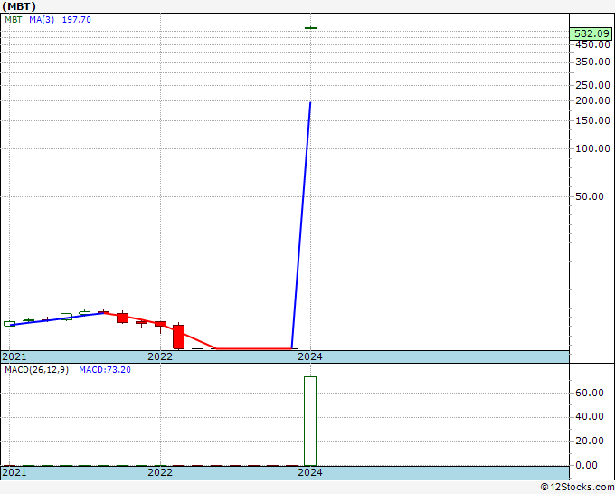Click the 200.00 price axis label
Screen dimensions: 615x494
click(x=592, y=100)
